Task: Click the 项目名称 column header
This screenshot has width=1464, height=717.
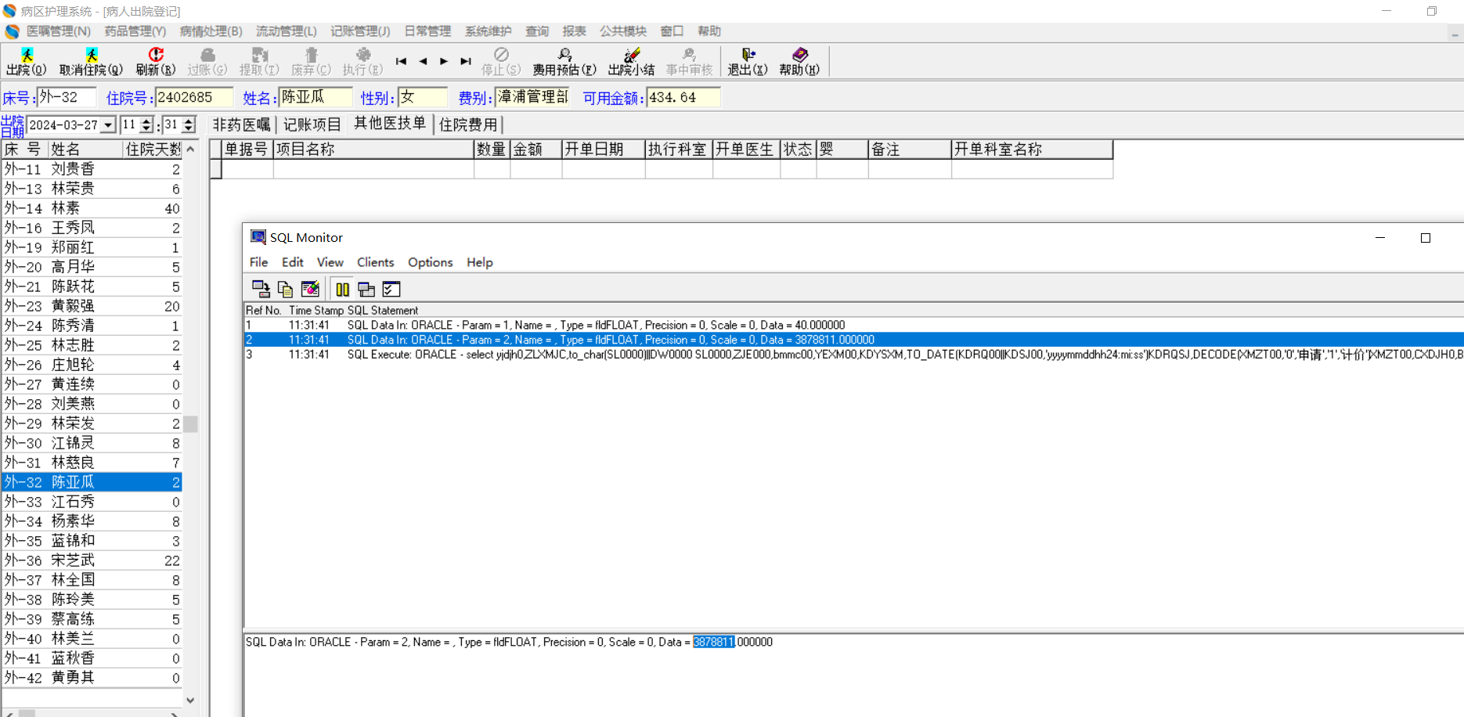Action: [373, 150]
